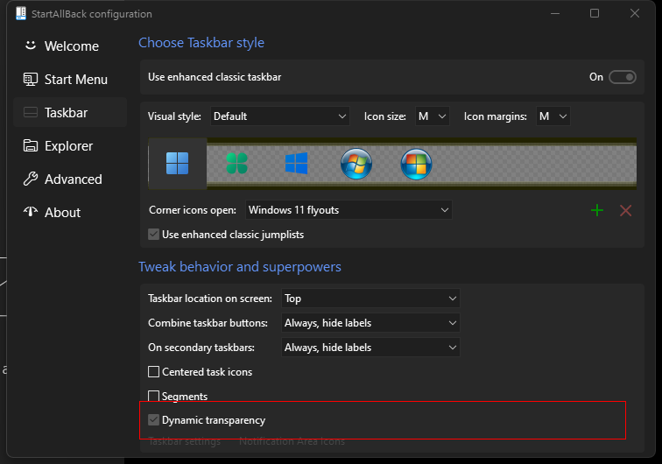Open the Explorer settings page
The width and height of the screenshot is (662, 464).
coord(70,145)
